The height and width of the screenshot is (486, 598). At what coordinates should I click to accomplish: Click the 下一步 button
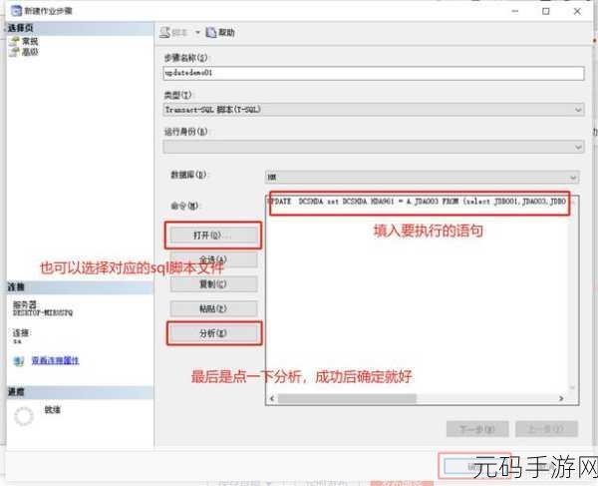pos(477,429)
